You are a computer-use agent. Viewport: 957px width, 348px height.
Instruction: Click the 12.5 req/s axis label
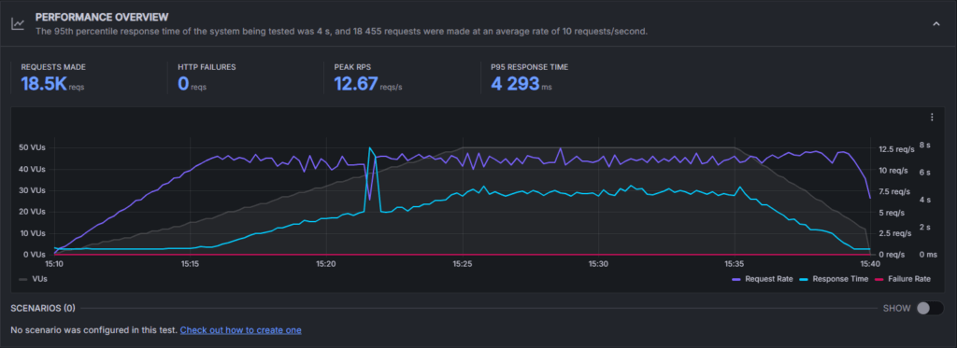[x=896, y=148]
